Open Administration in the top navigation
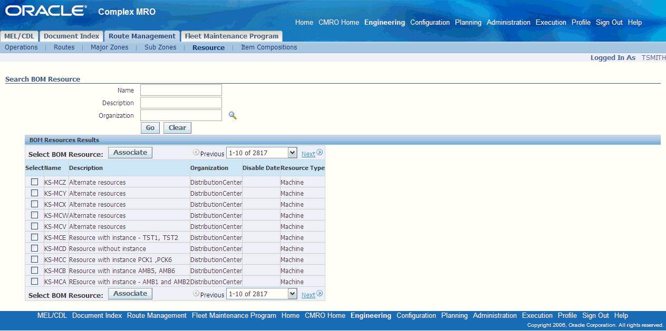Viewport: 666px width, 331px height. [x=508, y=23]
